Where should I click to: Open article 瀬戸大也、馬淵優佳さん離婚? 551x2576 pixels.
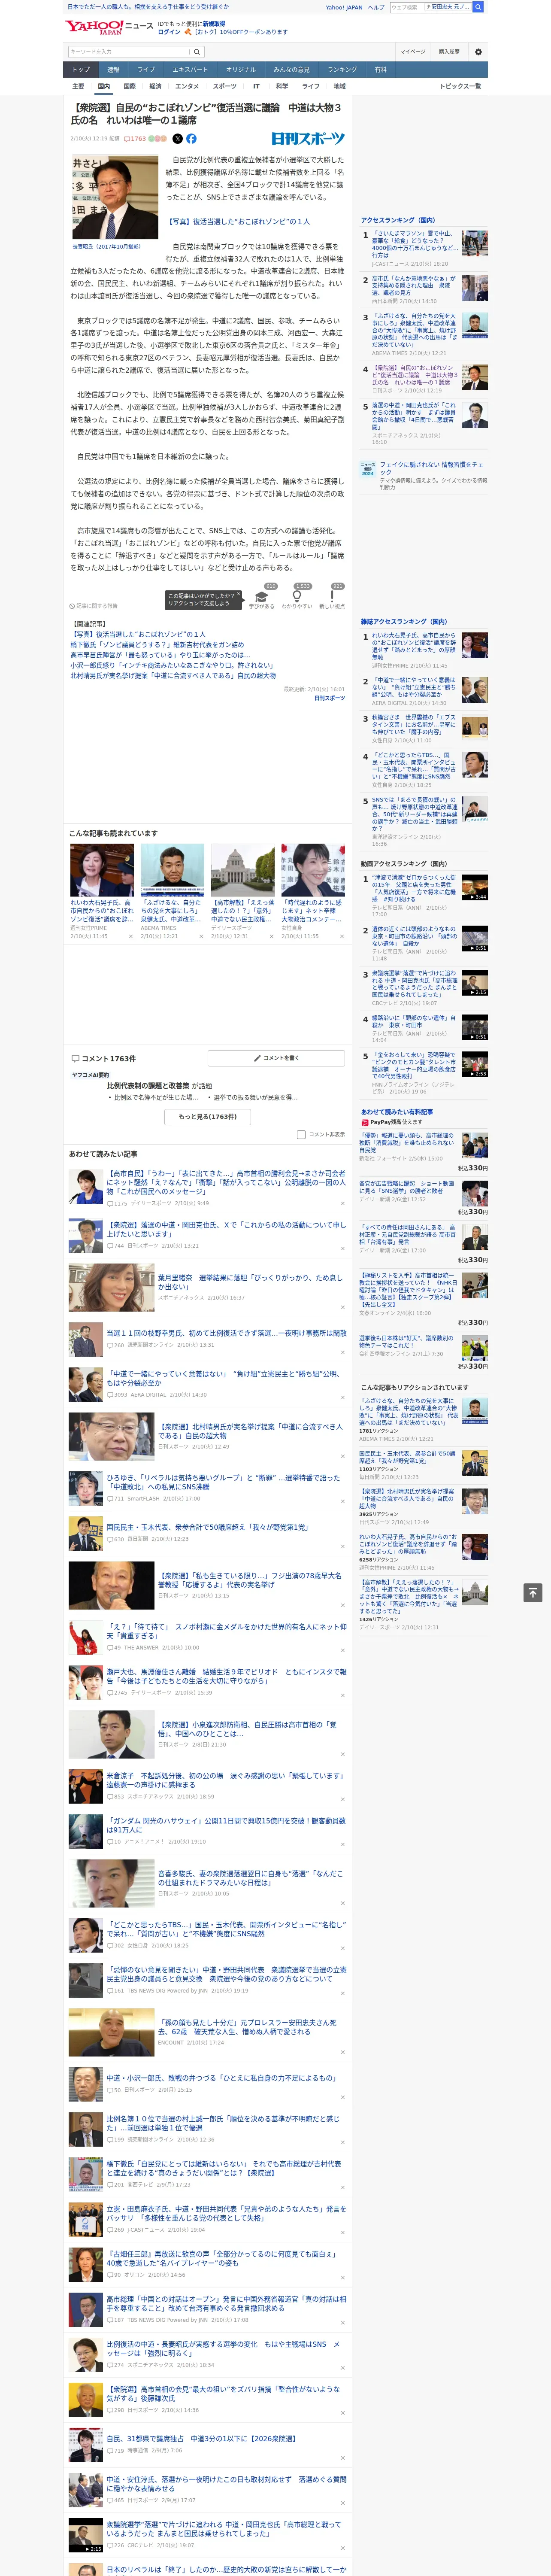(226, 1676)
